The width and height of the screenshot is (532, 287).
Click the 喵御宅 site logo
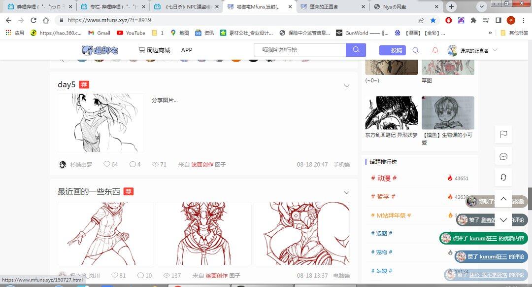point(100,50)
